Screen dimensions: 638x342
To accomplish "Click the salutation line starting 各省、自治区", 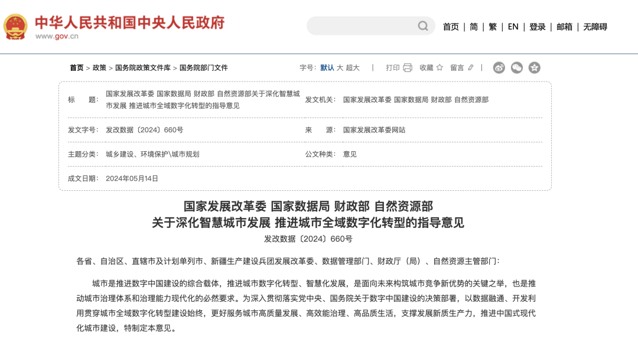I will (x=288, y=262).
